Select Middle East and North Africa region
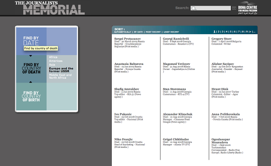271x166 pixels. pos(60,76)
